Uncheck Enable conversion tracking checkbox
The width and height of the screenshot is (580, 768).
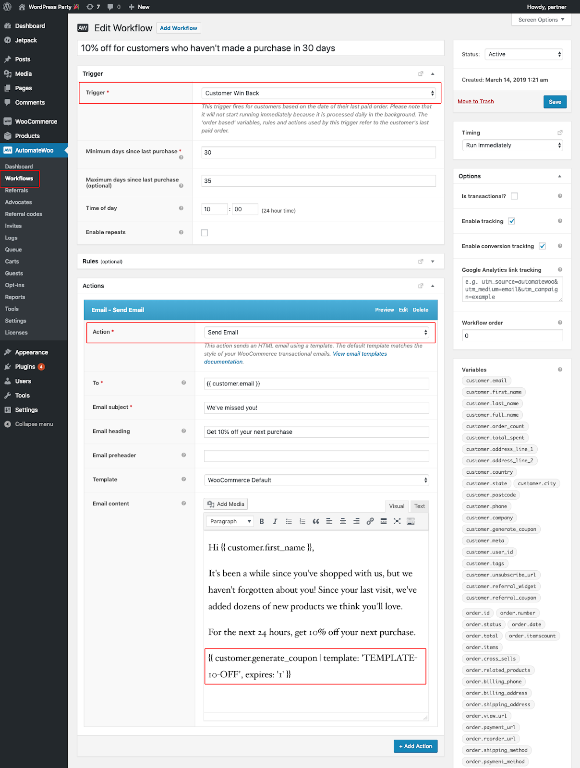[x=542, y=246]
